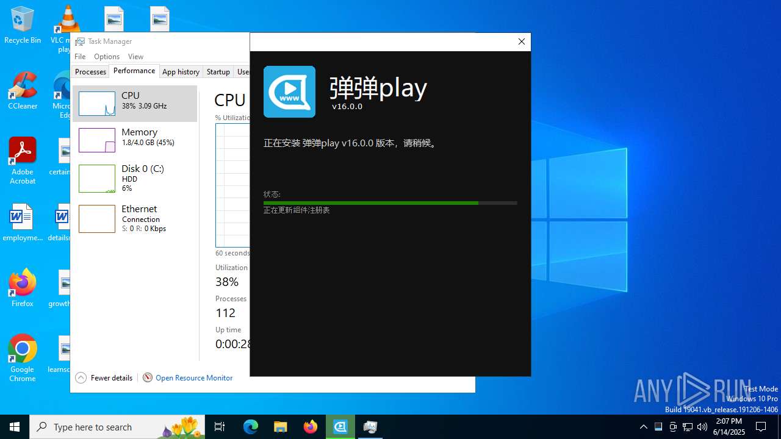Viewport: 781px width, 439px height.
Task: Open the Action Center notifications
Action: pos(761,427)
